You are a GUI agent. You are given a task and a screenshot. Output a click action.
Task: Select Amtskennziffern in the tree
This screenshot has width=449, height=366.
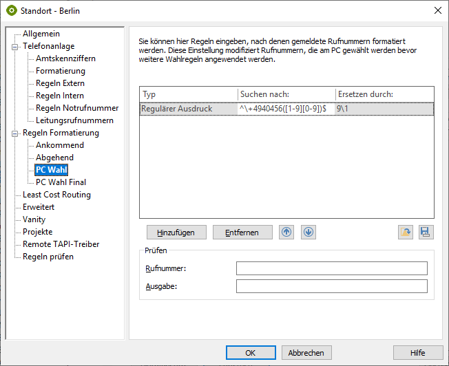[x=65, y=58]
